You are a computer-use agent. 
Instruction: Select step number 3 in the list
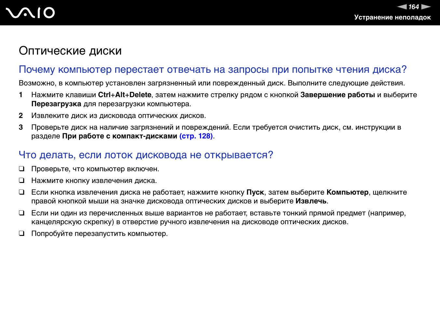[21, 127]
